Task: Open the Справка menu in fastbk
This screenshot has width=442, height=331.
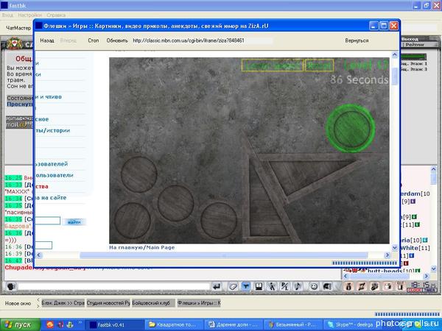Action: pos(56,15)
